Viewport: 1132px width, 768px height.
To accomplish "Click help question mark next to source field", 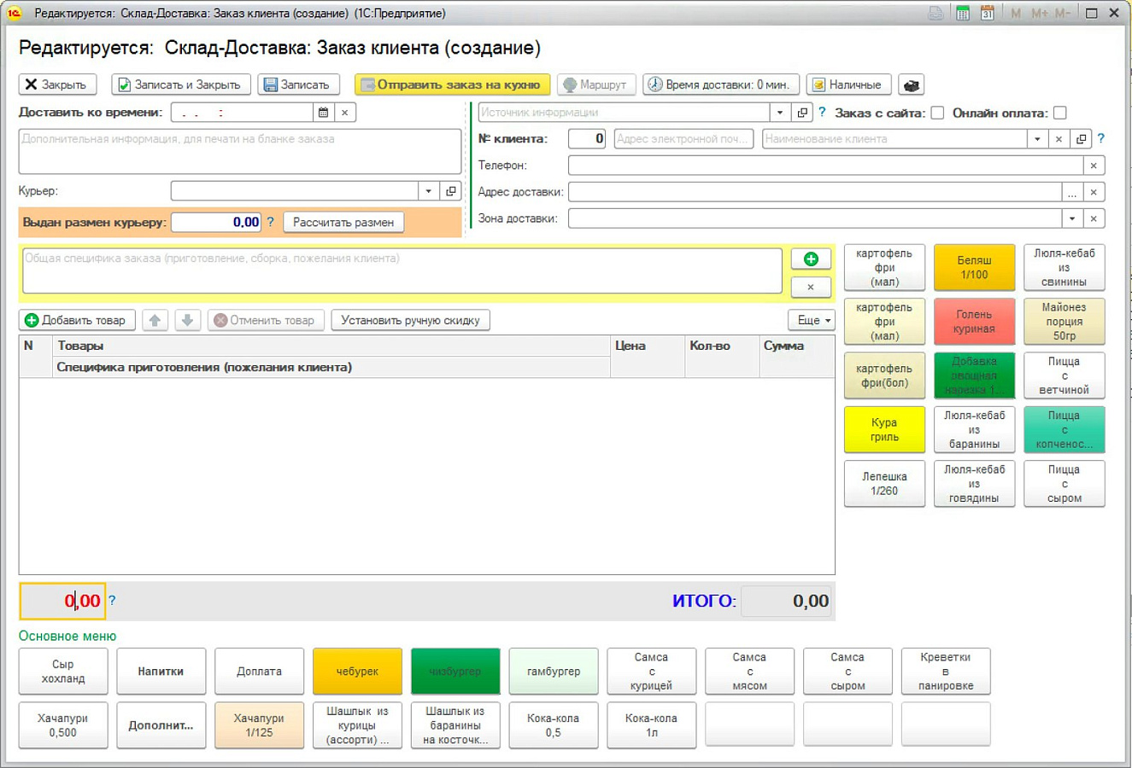I will pyautogui.click(x=822, y=112).
